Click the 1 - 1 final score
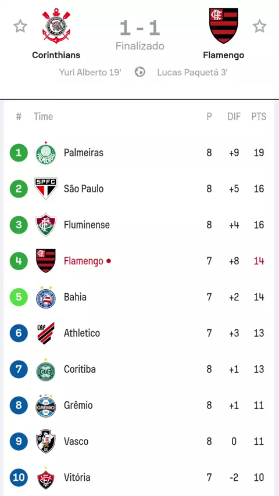 point(139,28)
